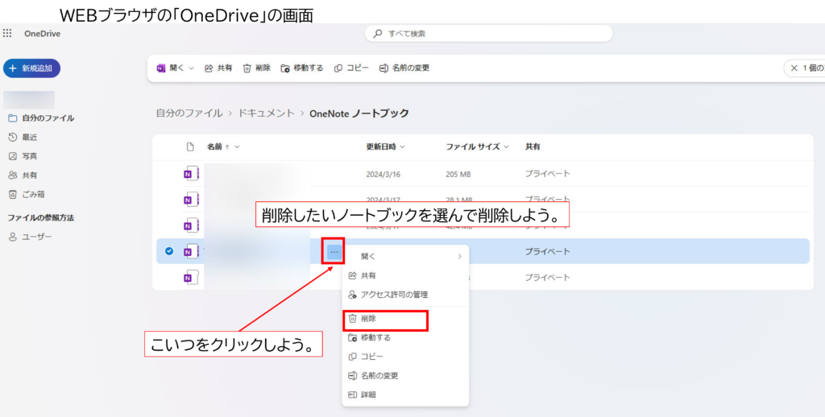Screen dimensions: 825x417
Task: Click the 共有 column header
Action: [533, 147]
